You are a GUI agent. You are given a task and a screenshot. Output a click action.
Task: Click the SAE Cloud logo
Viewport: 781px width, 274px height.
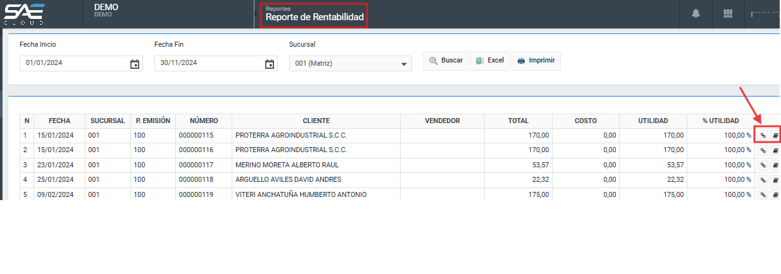coord(25,13)
